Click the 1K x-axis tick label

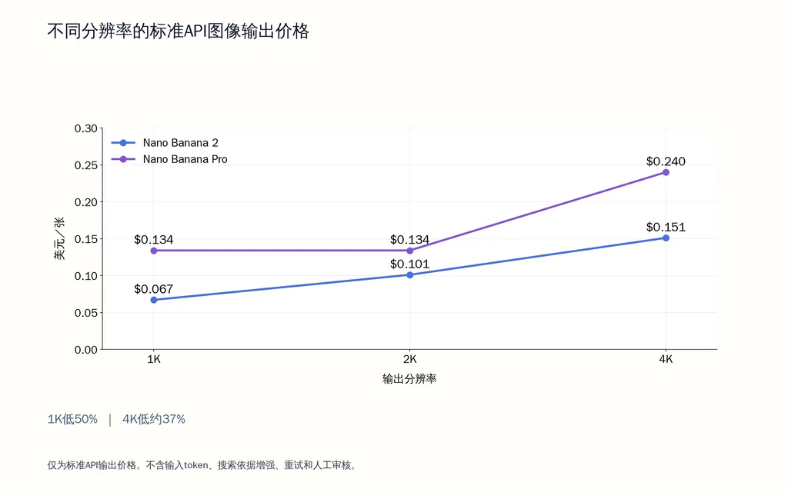click(x=154, y=360)
